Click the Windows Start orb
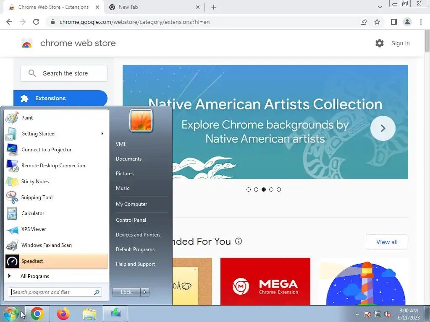Screen dimensions: 430x322 tap(11, 314)
